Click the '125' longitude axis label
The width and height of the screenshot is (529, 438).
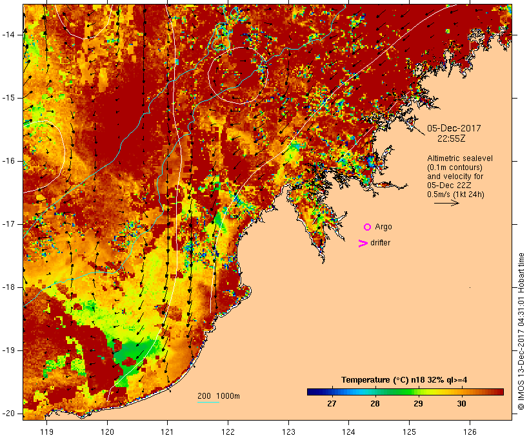pos(409,432)
